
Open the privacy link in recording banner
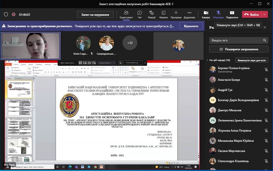pos(172,26)
